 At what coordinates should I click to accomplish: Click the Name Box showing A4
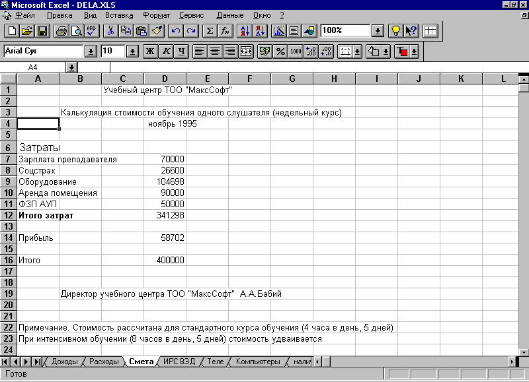32,67
